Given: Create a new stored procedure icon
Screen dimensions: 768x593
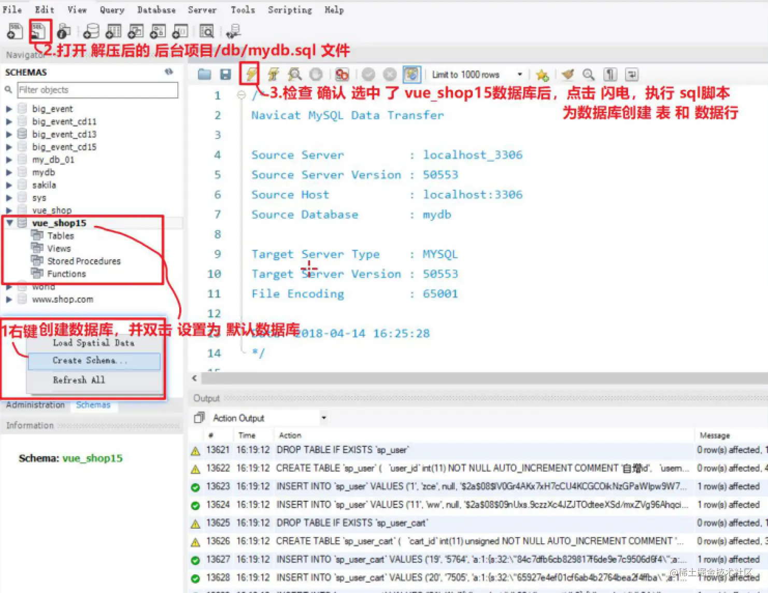Looking at the screenshot, I should (158, 31).
